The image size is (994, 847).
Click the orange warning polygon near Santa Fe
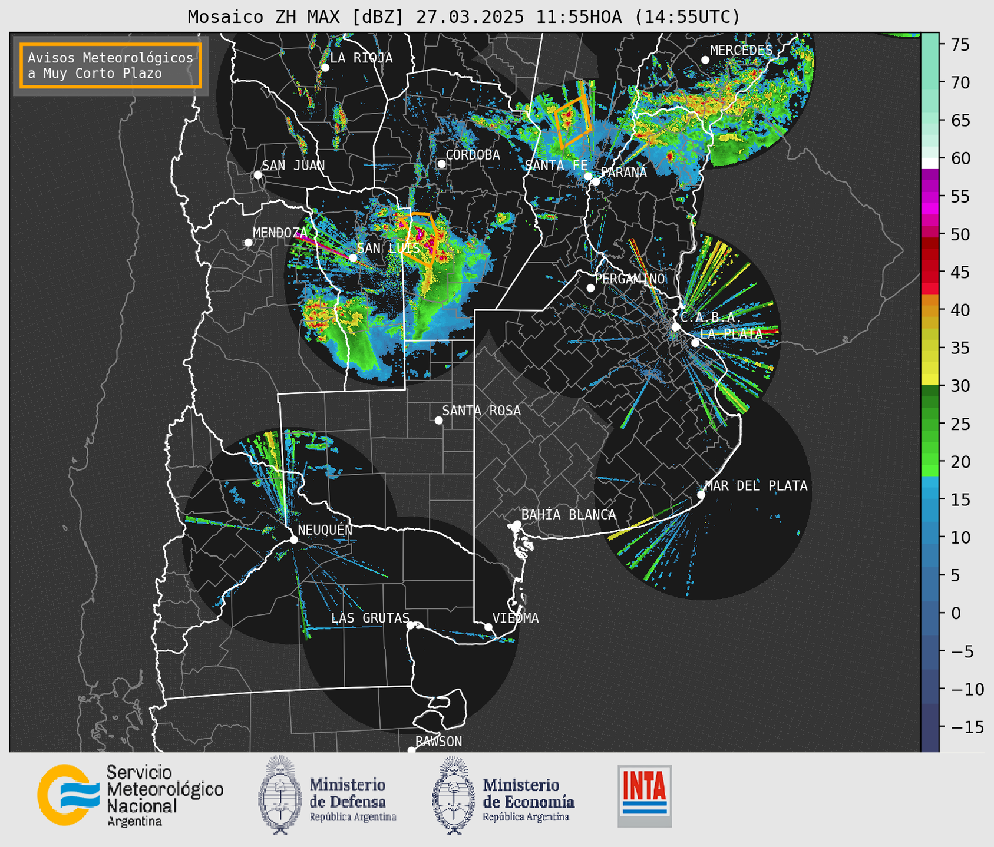point(572,121)
